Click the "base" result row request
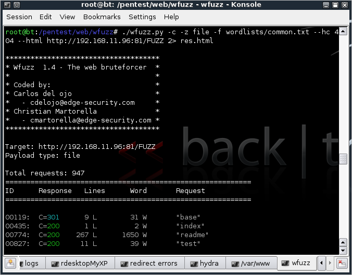 (188, 217)
